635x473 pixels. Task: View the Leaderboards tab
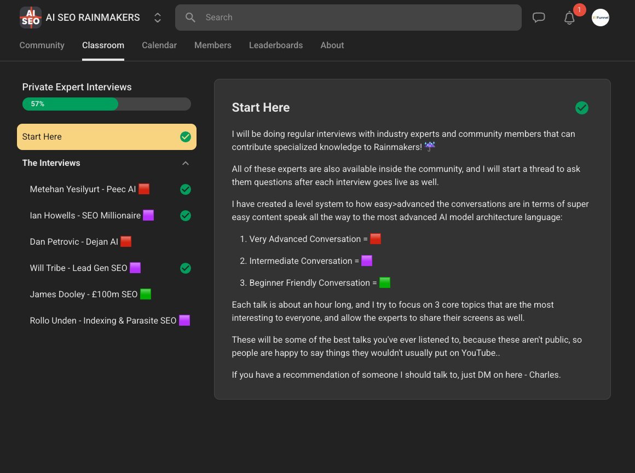(276, 45)
